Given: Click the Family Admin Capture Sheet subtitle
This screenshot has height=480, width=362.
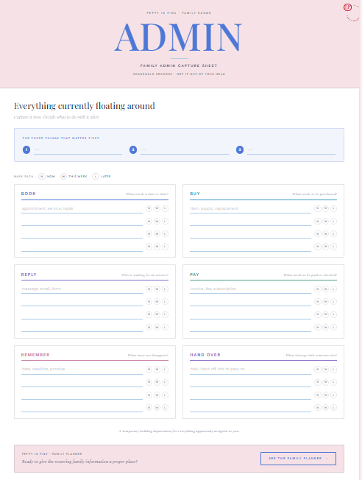Looking at the screenshot, I should click(x=179, y=66).
